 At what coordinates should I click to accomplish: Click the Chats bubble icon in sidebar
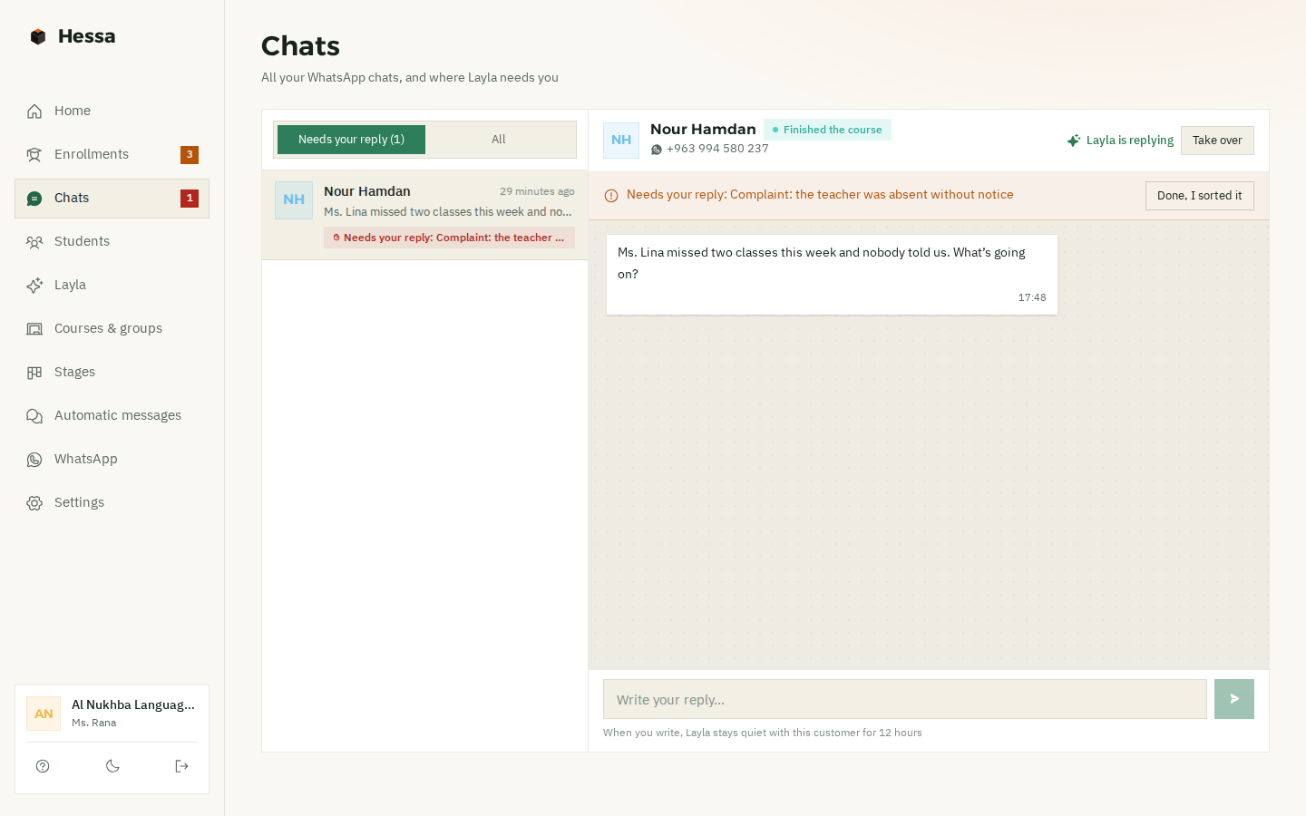pos(34,198)
